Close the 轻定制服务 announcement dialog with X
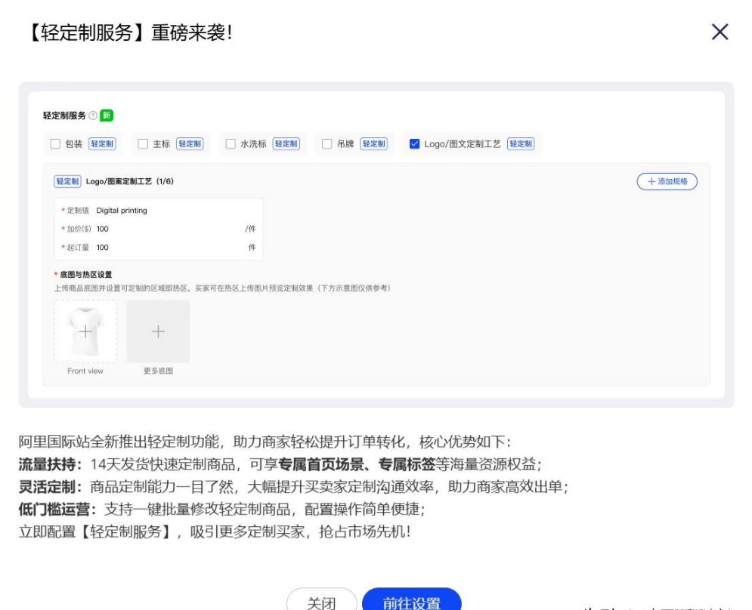This screenshot has width=752, height=610. [x=720, y=32]
